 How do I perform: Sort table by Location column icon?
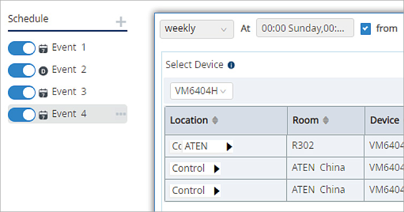pos(215,120)
